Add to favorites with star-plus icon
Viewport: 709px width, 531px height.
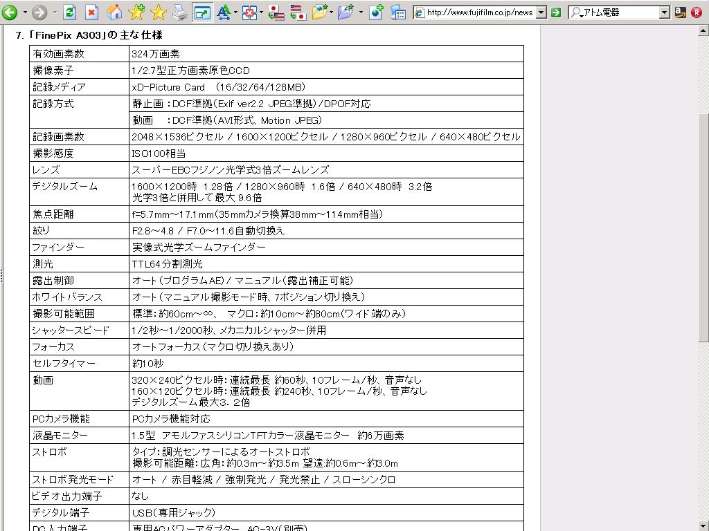pos(136,12)
